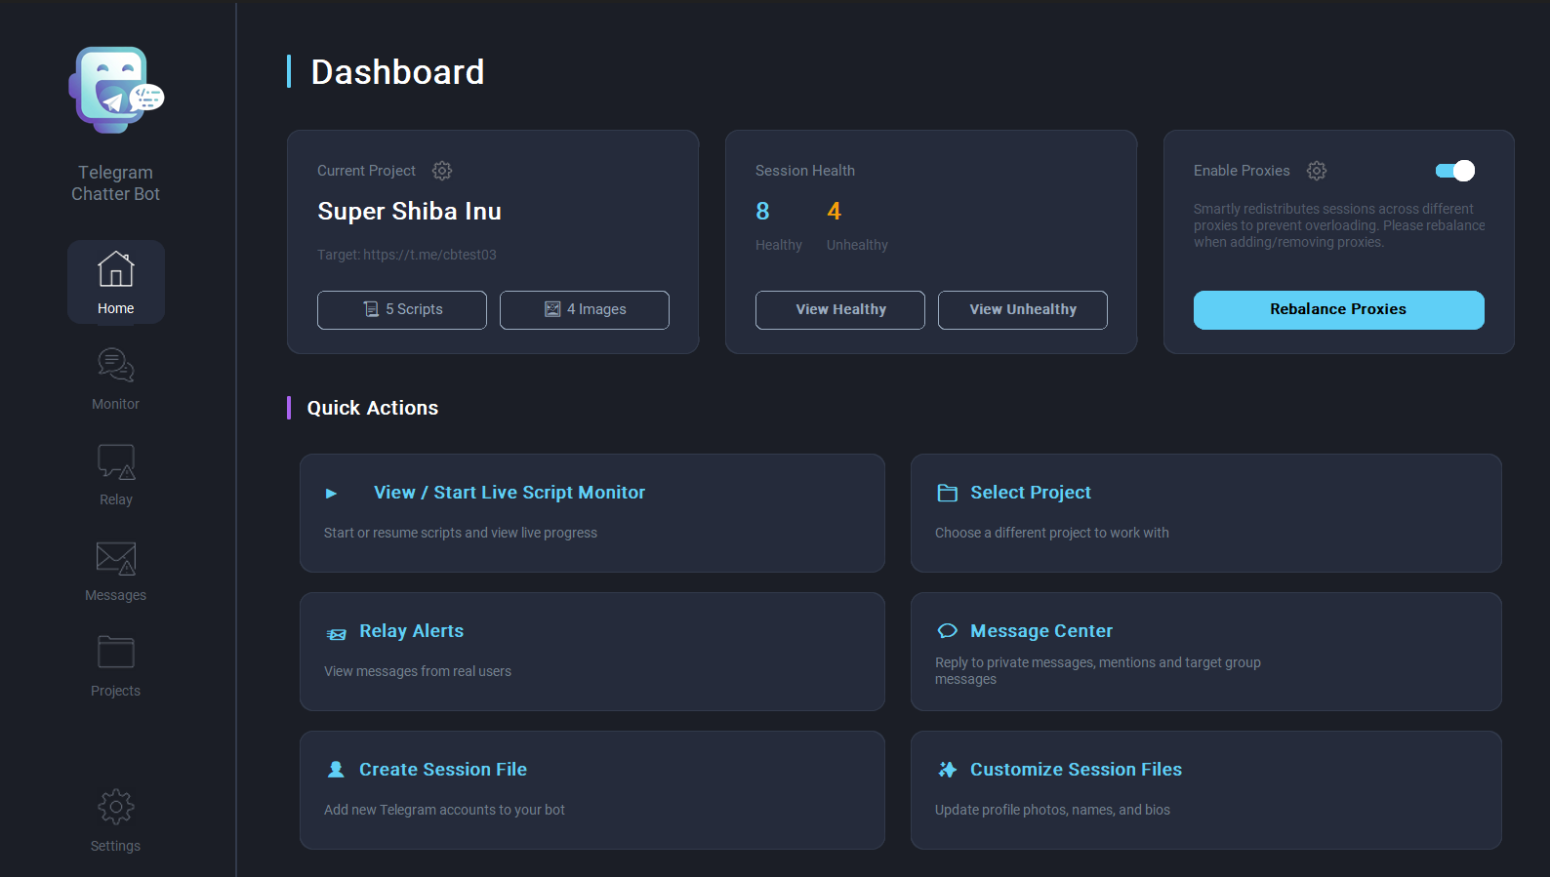Image resolution: width=1550 pixels, height=877 pixels.
Task: Open the Enable Proxies gear settings
Action: click(1317, 171)
